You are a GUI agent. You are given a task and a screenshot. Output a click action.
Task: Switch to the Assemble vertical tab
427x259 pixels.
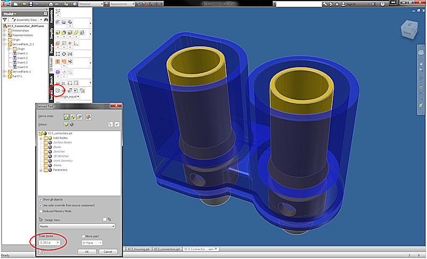click(x=51, y=16)
